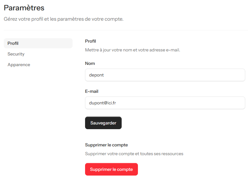Click the 'Mettre à jour votre nom' description
The width and height of the screenshot is (248, 179).
point(132,50)
